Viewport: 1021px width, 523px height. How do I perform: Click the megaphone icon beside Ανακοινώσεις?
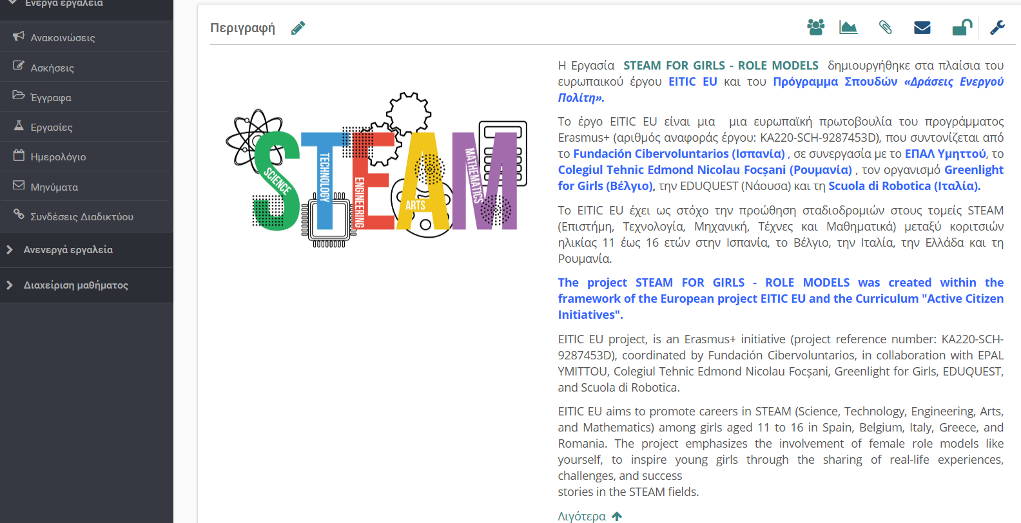(19, 36)
